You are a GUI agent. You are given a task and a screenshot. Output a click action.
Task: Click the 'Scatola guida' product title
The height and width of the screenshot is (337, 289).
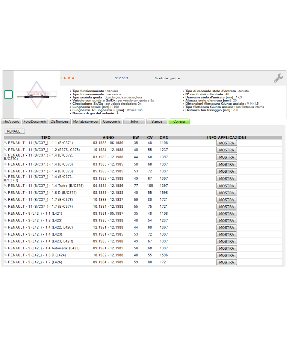point(167,78)
